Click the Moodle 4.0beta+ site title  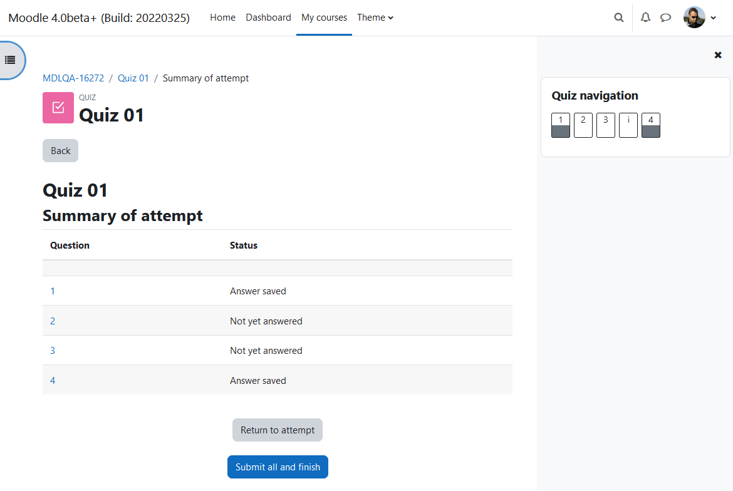(99, 18)
